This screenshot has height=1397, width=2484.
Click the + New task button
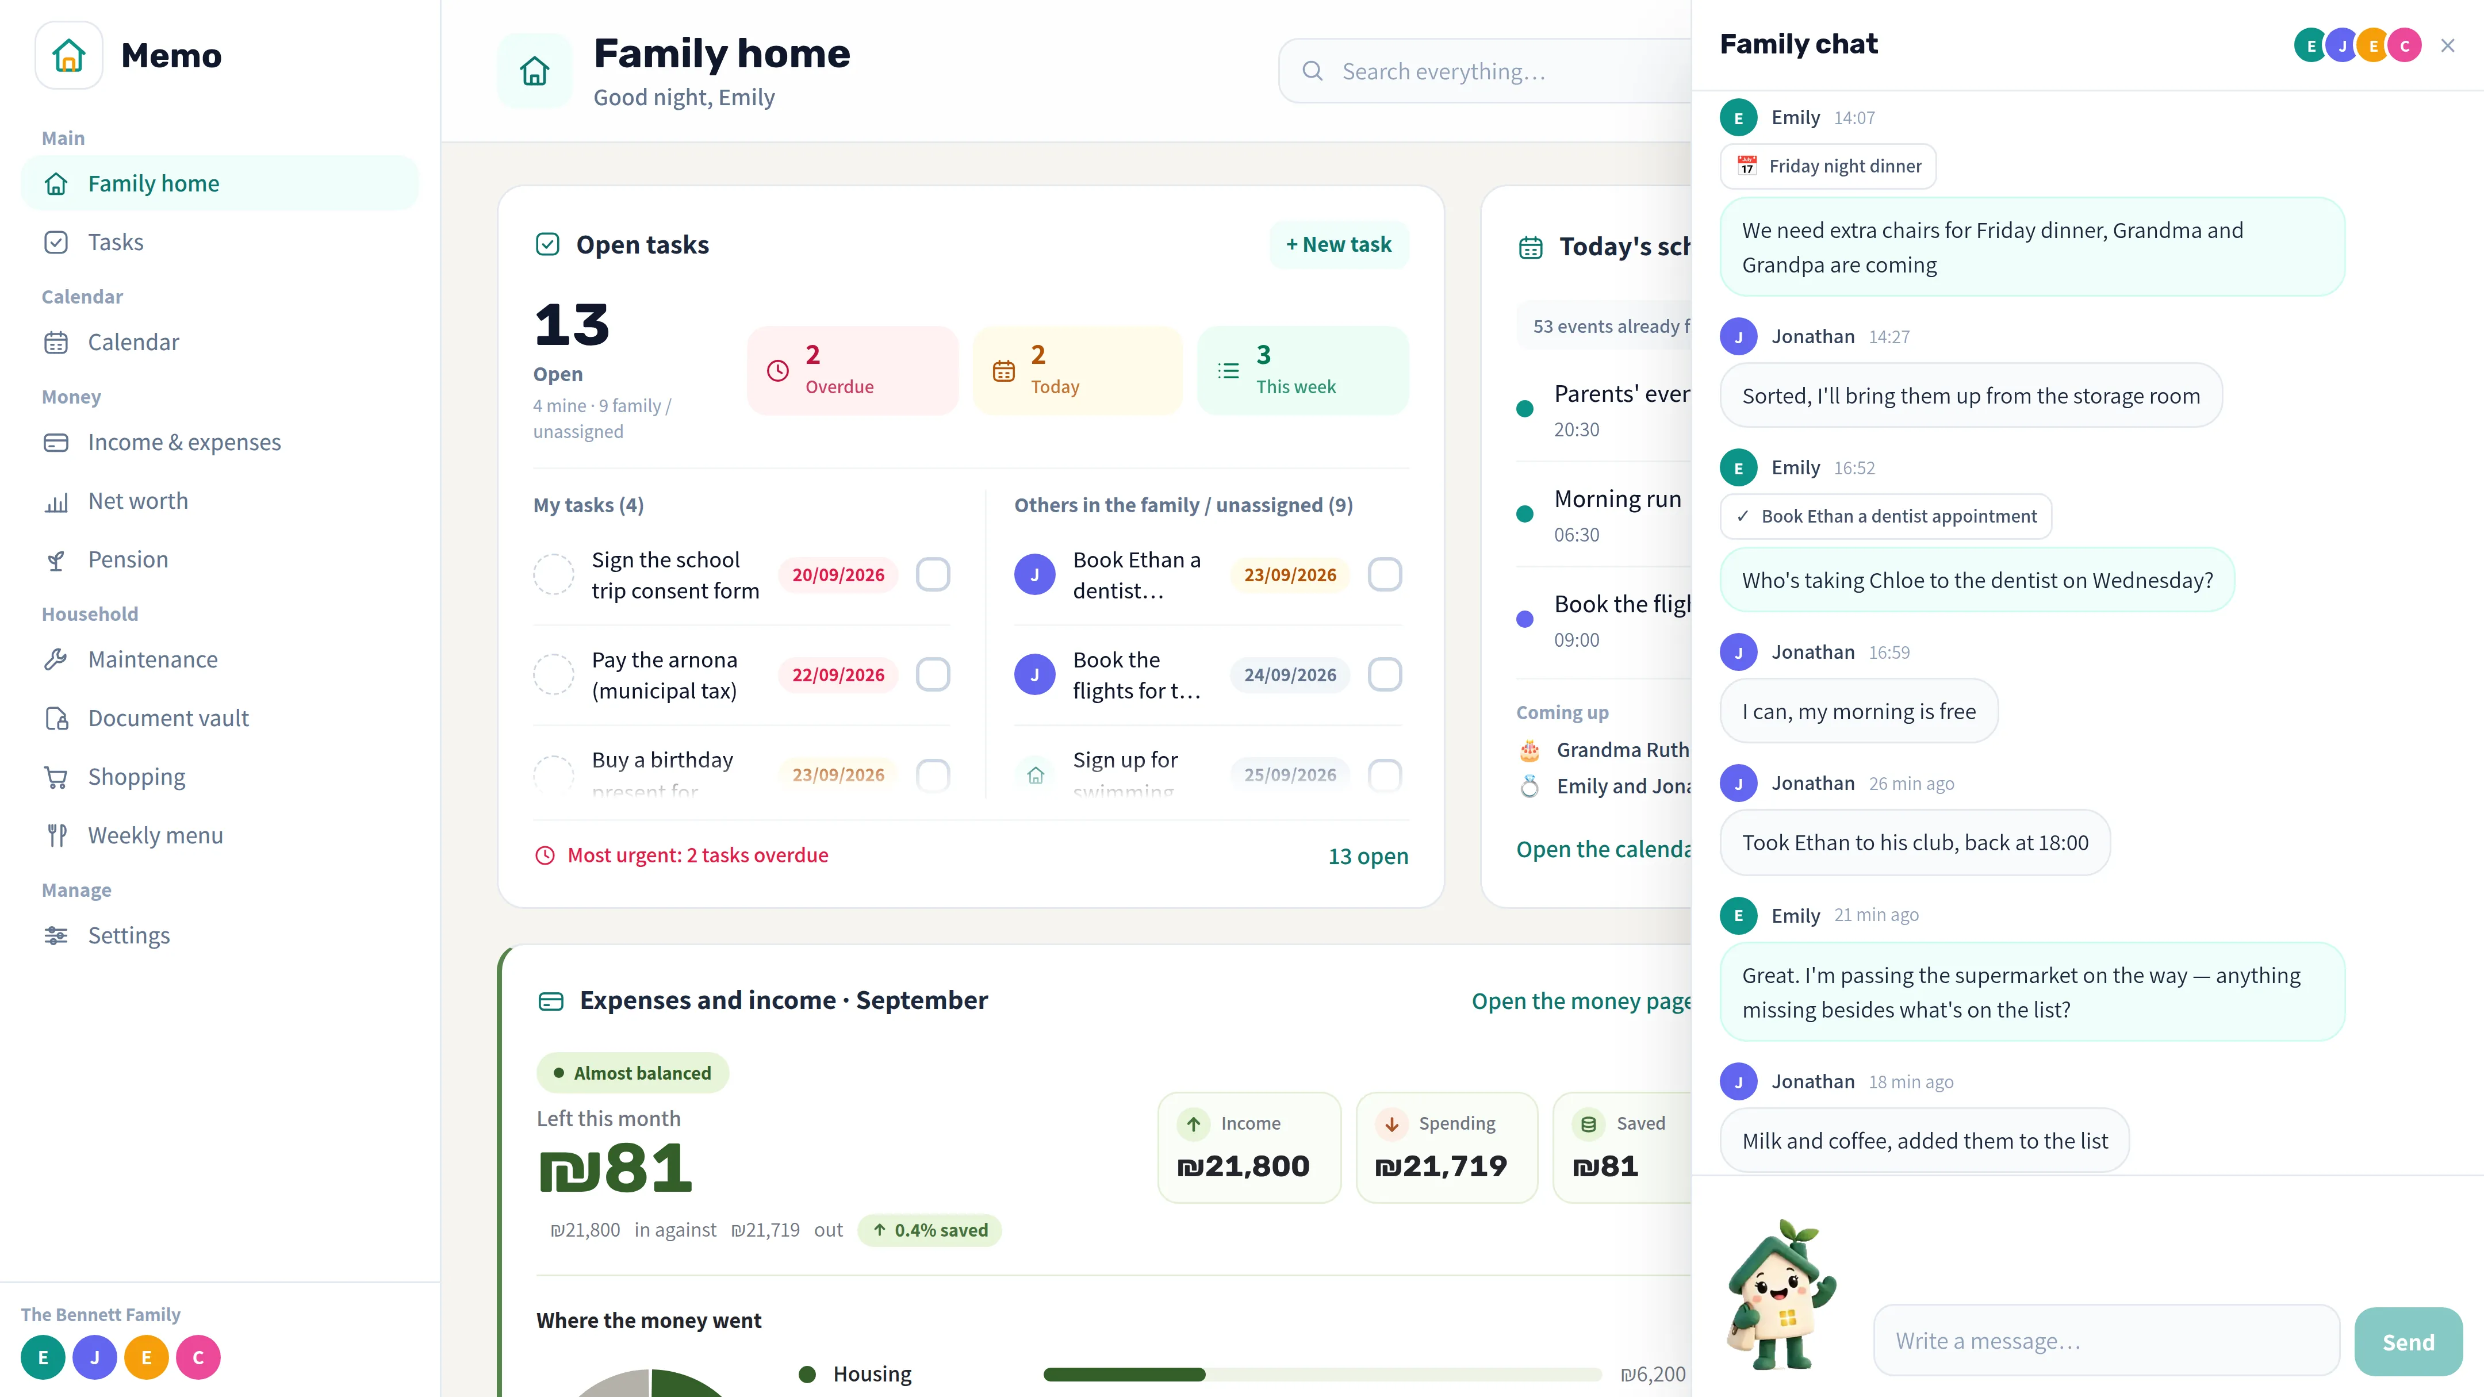[1339, 245]
